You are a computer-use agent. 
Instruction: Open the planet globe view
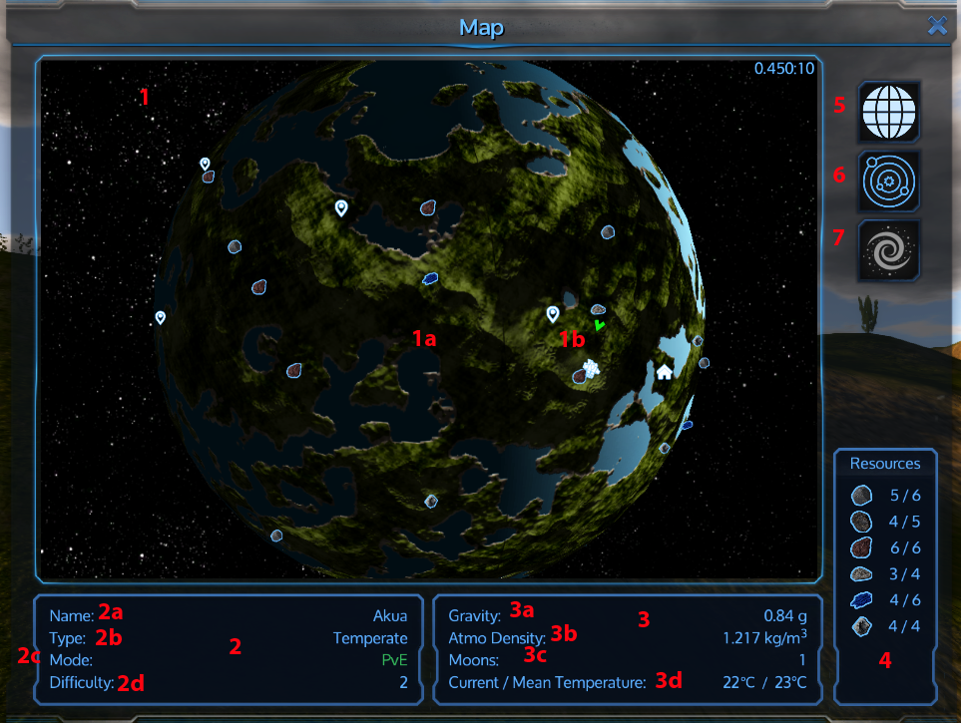pyautogui.click(x=887, y=112)
